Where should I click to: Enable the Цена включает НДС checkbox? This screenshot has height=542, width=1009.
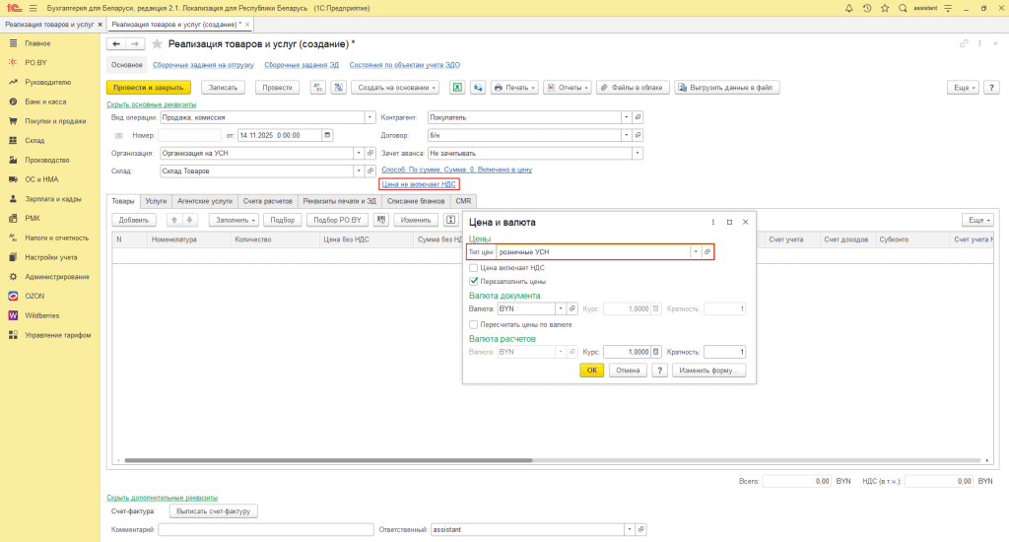[x=475, y=267]
